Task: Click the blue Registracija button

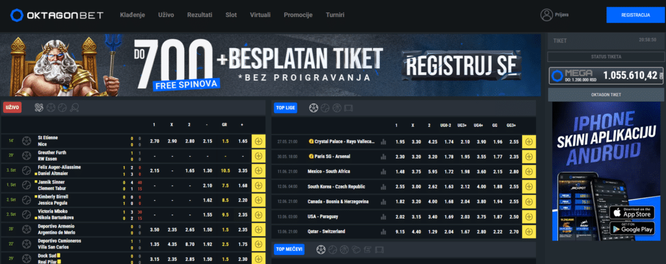Action: click(635, 15)
